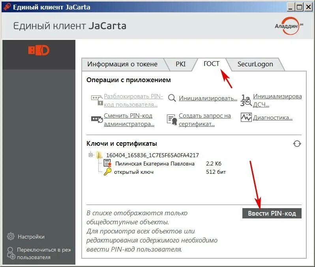The width and height of the screenshot is (315, 267).
Task: Click the Аладдин logo
Action: (289, 26)
